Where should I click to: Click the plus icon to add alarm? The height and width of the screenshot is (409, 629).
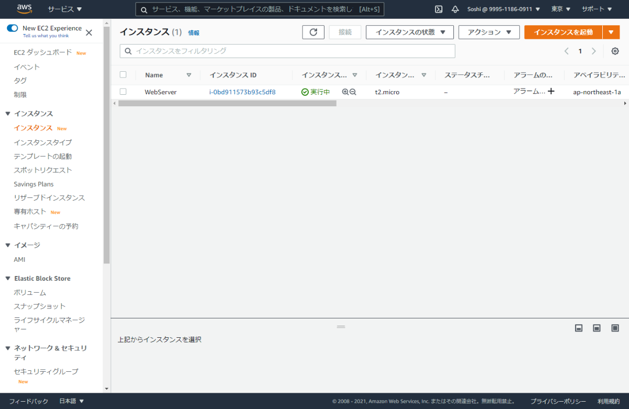(551, 91)
